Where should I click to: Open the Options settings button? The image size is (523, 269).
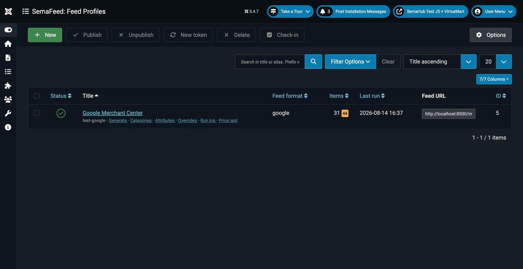point(491,35)
